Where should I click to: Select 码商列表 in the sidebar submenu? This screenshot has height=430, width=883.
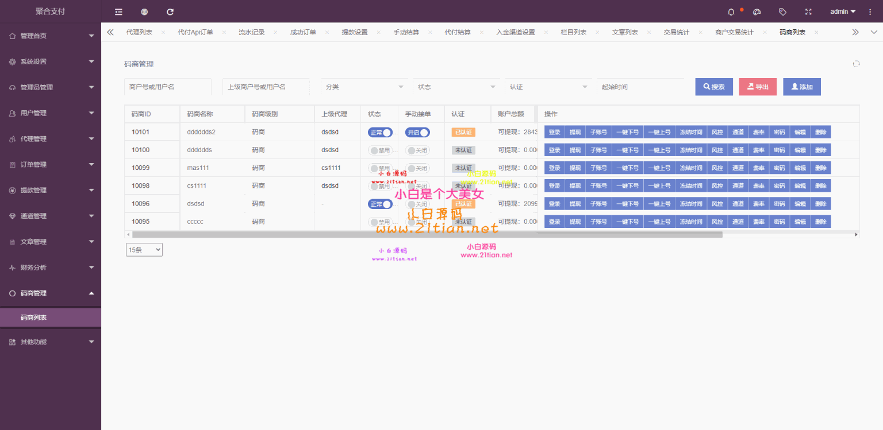(x=51, y=317)
